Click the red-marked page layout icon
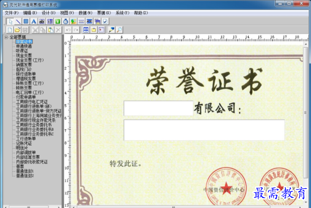Image resolution: width=311 pixels, height=208 pixels. (101, 30)
